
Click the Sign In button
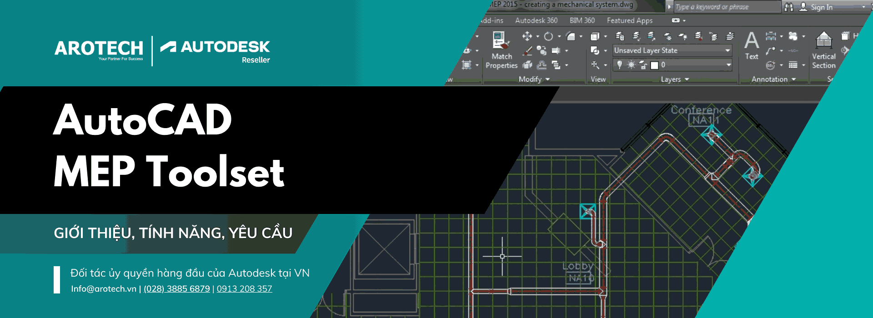pyautogui.click(x=822, y=7)
